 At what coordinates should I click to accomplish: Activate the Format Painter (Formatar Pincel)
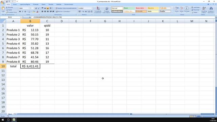[x=12, y=12]
